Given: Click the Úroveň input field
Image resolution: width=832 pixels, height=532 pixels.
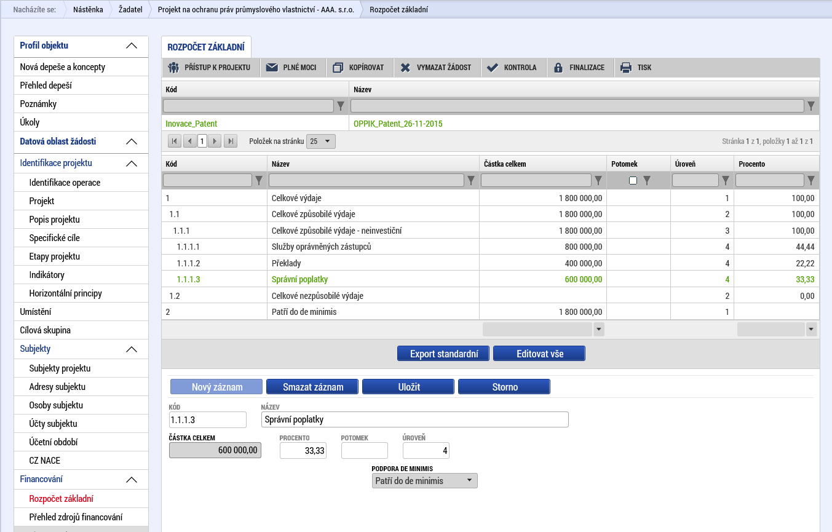Looking at the screenshot, I should coord(426,451).
